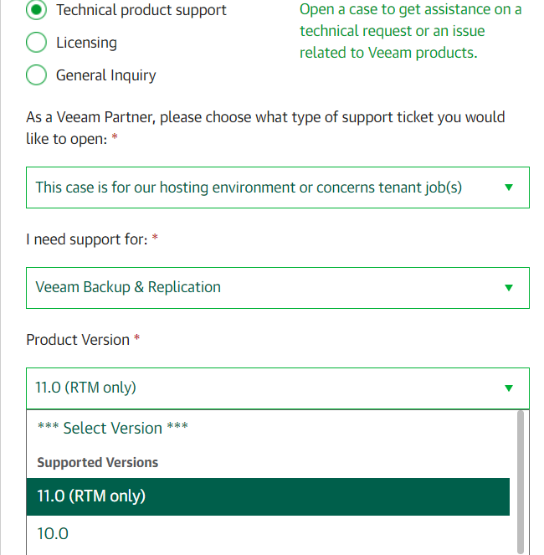Pick the highlighted 11.0 (RTM only) list option
The image size is (544, 555).
(x=268, y=496)
